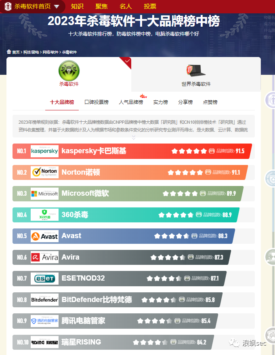Open 科技/厨电 breadcrumb link
The image size is (275, 355).
(x=31, y=52)
